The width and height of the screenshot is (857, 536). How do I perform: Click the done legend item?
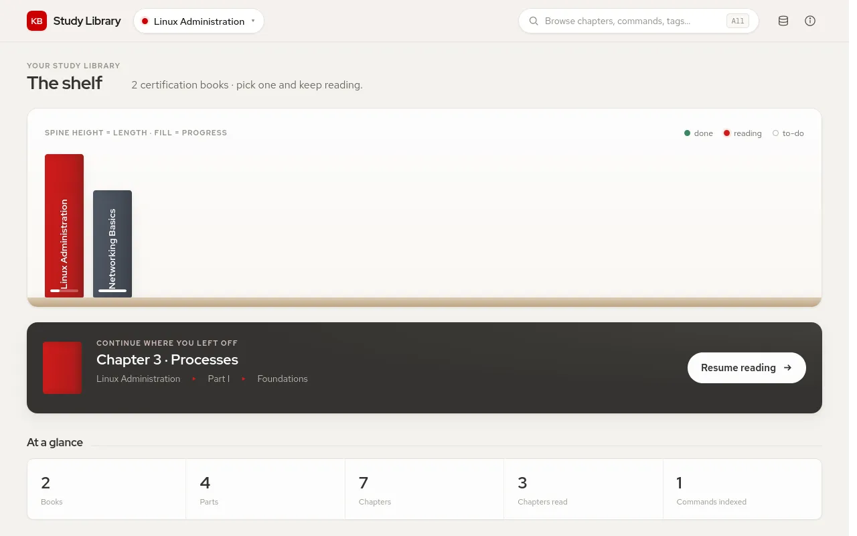tap(698, 133)
